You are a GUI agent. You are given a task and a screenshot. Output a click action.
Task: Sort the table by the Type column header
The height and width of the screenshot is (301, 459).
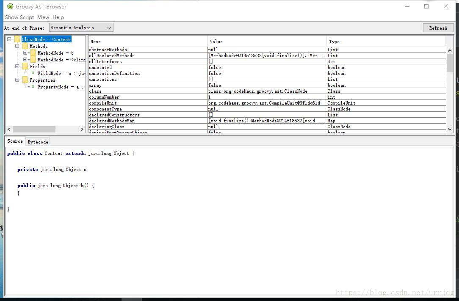click(387, 41)
